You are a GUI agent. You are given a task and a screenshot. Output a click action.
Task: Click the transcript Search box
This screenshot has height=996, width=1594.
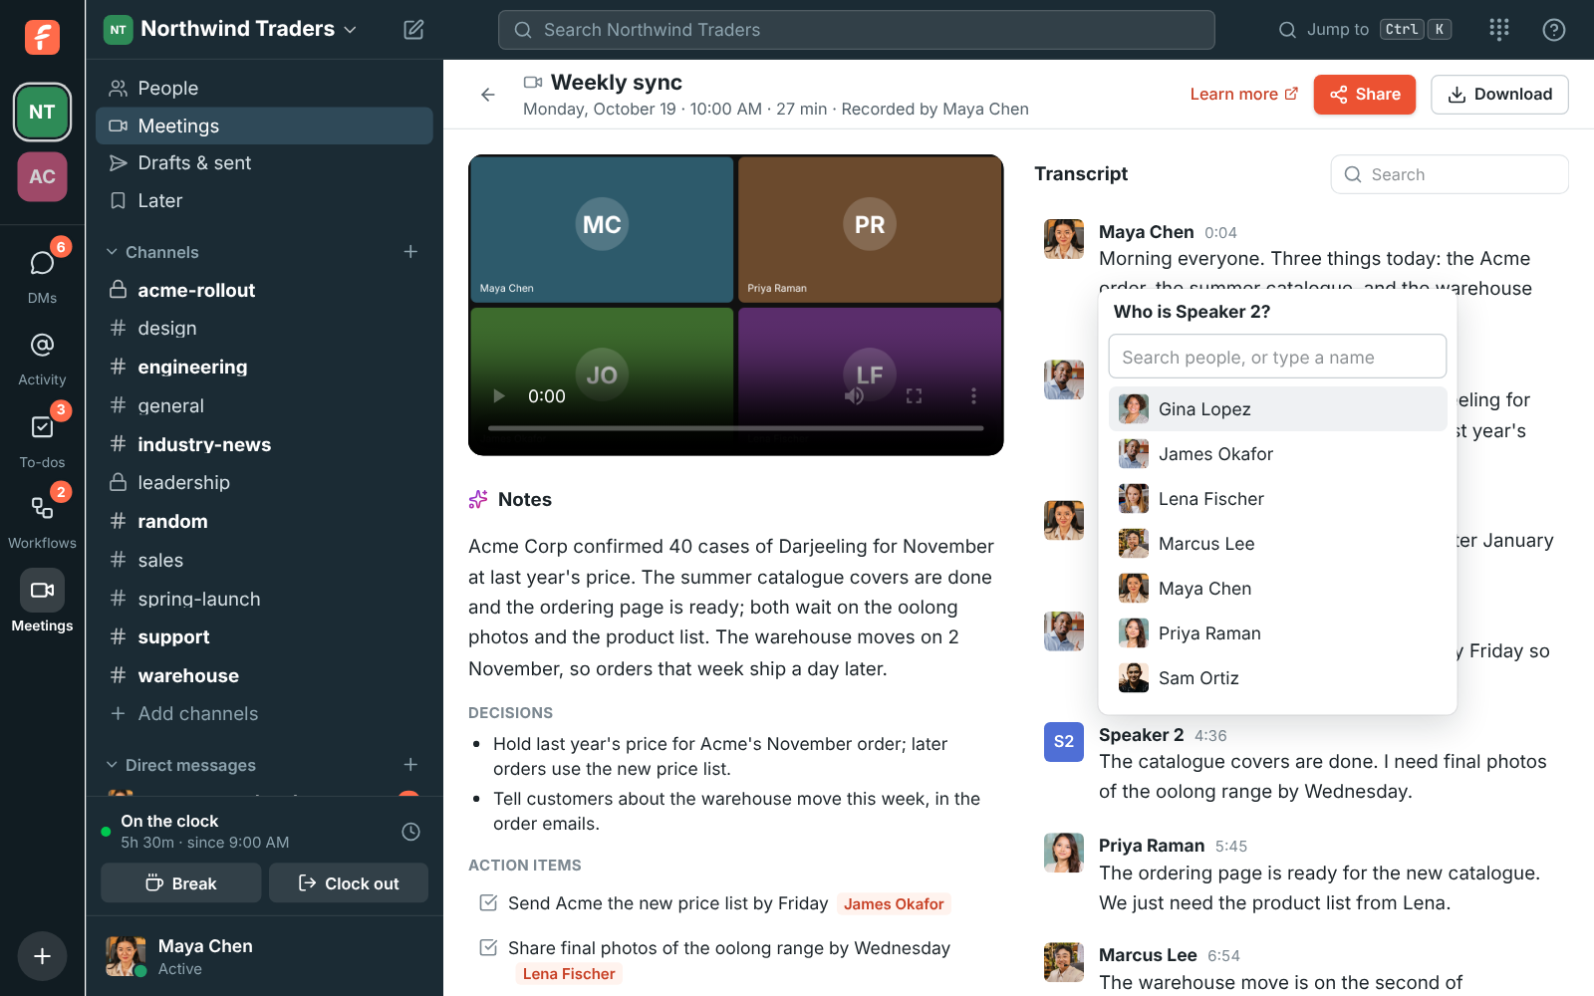tap(1450, 174)
